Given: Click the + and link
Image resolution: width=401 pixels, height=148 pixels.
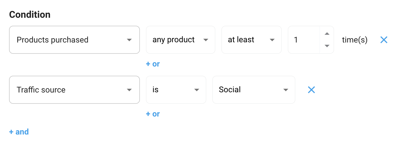Looking at the screenshot, I should point(19,132).
